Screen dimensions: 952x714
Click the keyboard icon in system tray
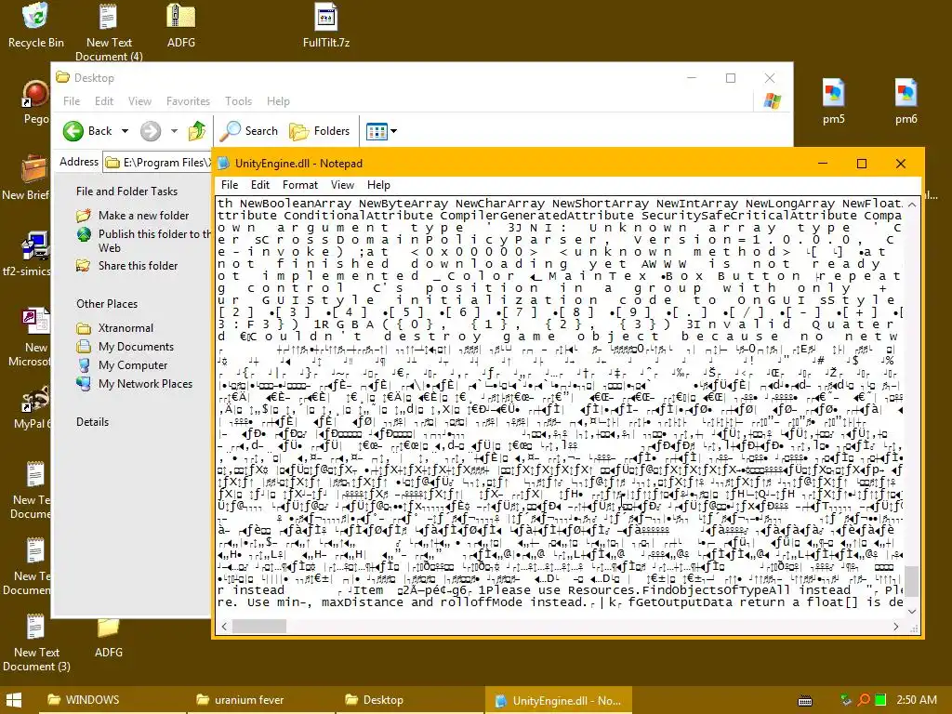pos(805,701)
